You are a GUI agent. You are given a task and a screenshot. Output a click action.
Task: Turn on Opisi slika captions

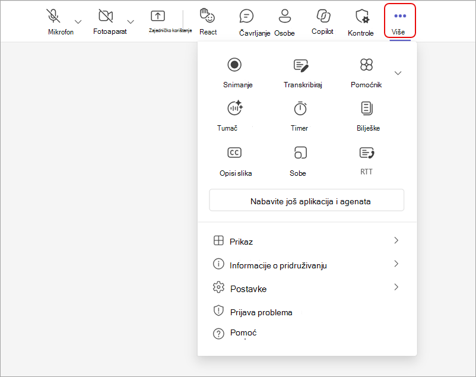234,153
